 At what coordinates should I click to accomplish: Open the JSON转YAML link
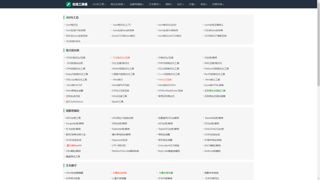pos(73,41)
